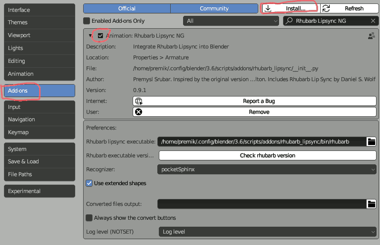
Task: Open the Lights preferences section
Action: 40,48
